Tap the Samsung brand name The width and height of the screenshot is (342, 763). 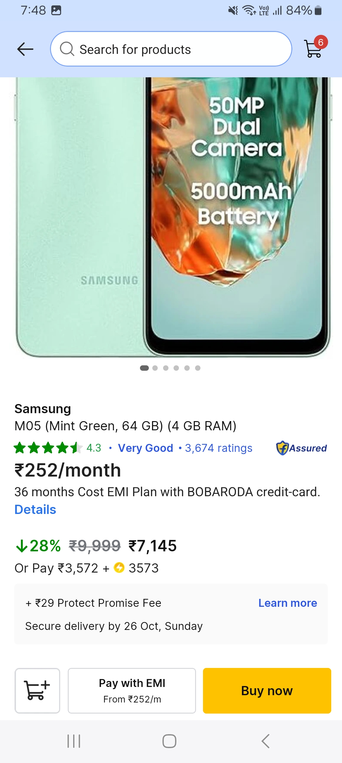click(x=43, y=409)
